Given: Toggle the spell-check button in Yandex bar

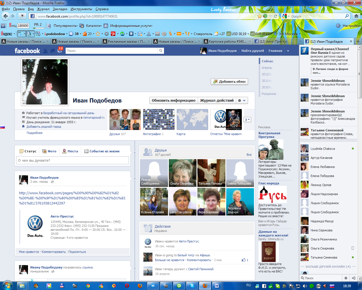Looking at the screenshot, I should [21, 34].
